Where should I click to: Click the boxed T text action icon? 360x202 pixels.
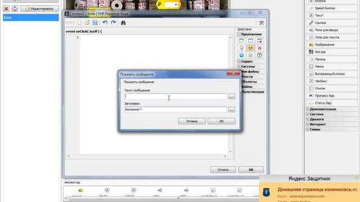259,55
